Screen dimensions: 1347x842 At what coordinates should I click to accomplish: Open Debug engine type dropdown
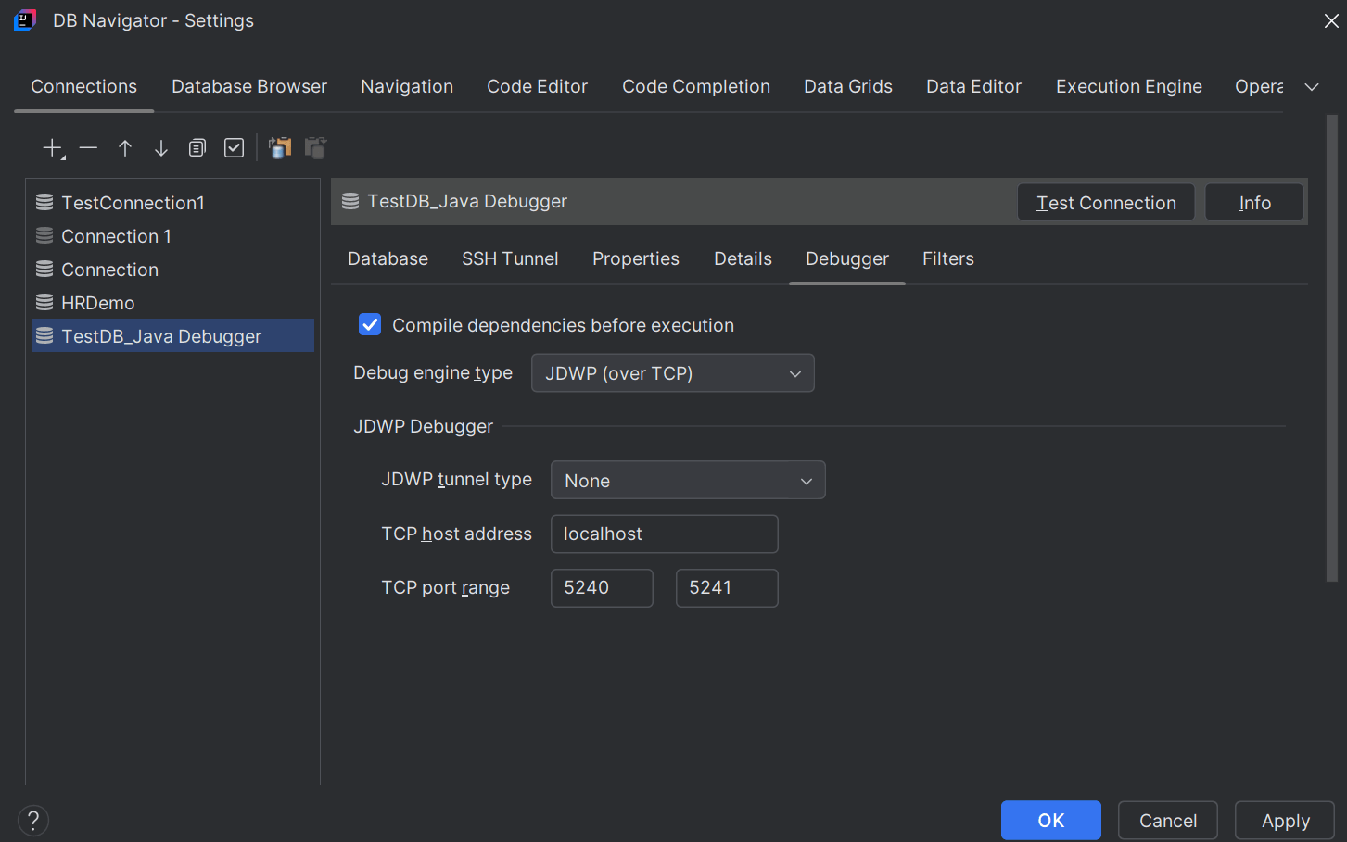pyautogui.click(x=673, y=373)
